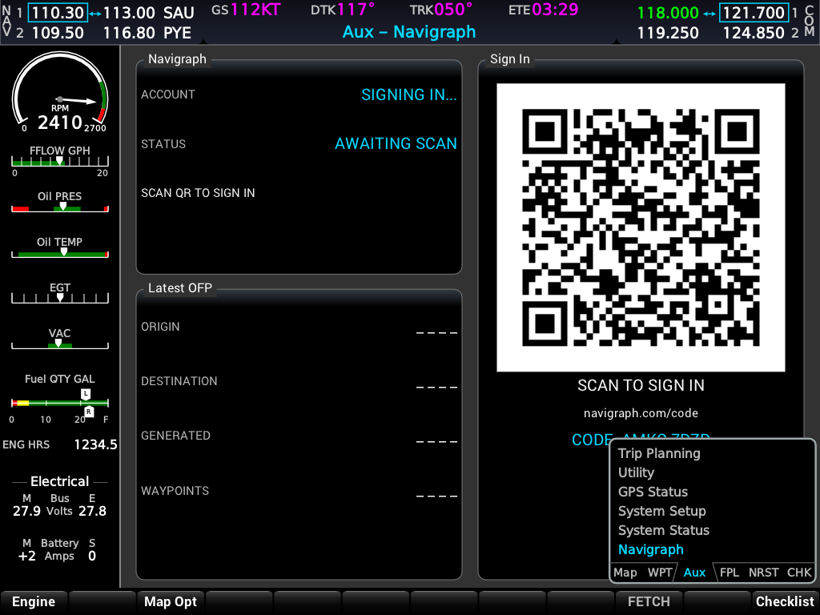Switch to the Map page group tab
The width and height of the screenshot is (820, 615).
(x=625, y=573)
